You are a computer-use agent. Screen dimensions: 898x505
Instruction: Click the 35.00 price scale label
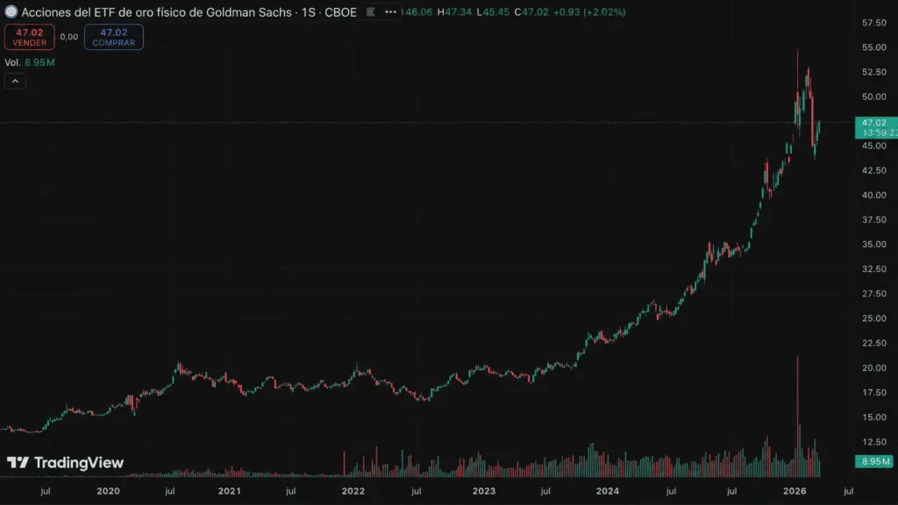pyautogui.click(x=874, y=245)
